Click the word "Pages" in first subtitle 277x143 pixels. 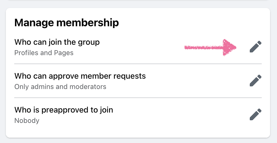pos(64,53)
